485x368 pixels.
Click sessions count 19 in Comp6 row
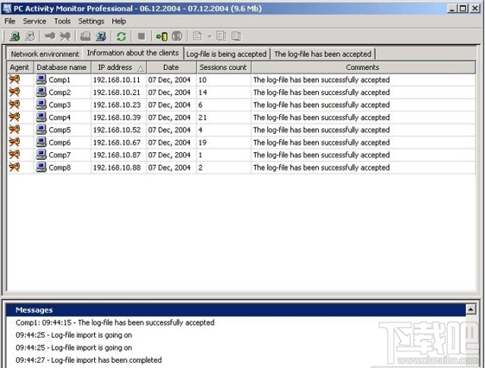point(203,143)
